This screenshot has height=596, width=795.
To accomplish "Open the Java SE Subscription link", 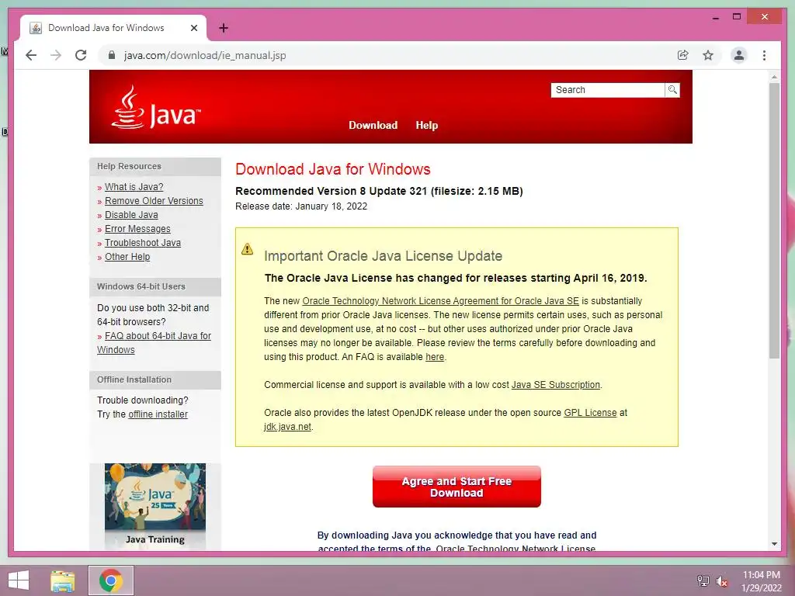I will pos(555,385).
